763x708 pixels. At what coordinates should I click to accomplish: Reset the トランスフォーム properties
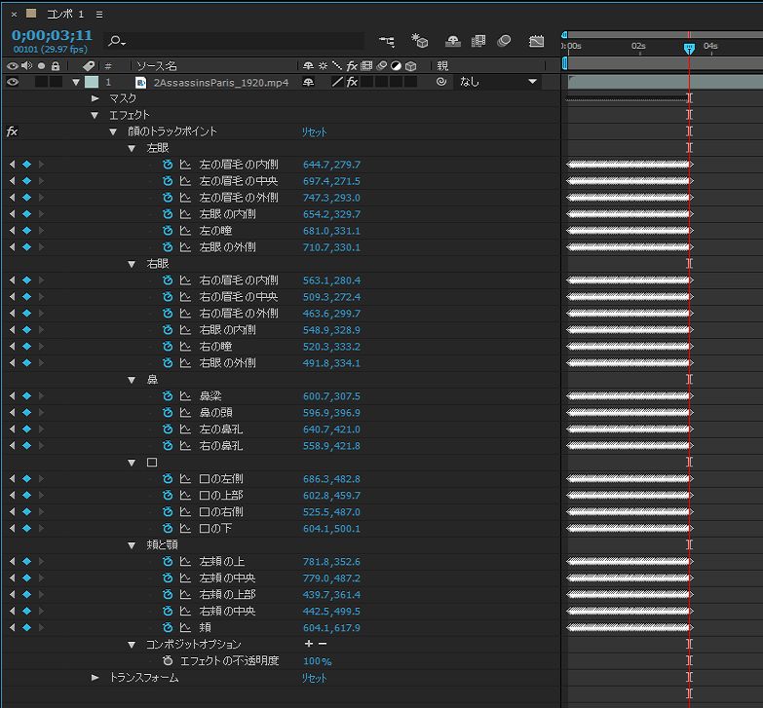pyautogui.click(x=314, y=678)
